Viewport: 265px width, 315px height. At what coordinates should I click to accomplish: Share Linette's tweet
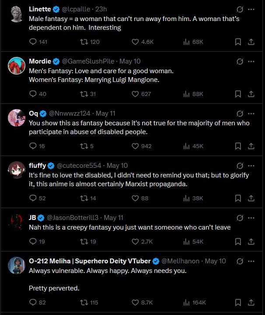click(x=251, y=42)
